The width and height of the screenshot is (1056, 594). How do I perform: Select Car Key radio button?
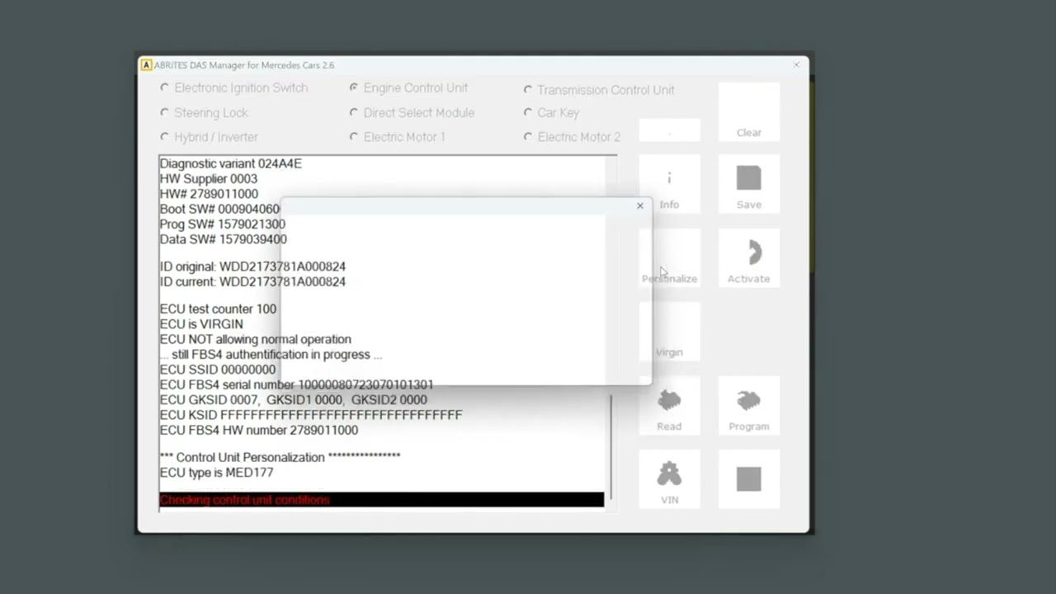click(528, 112)
